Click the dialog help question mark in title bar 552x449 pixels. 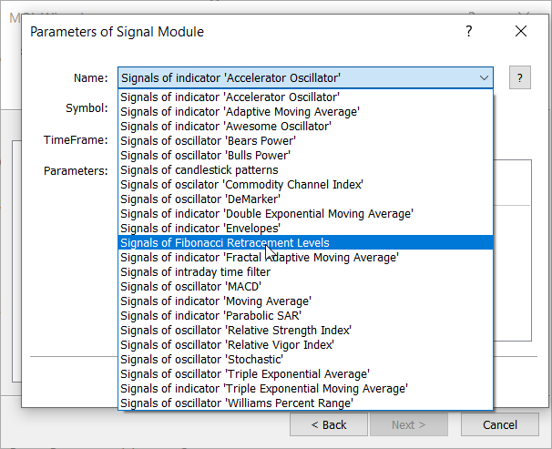[x=469, y=32]
